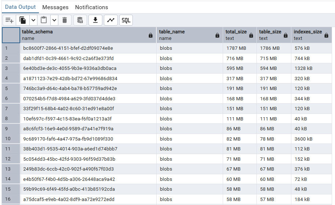Click the Add row toolbar icon
Viewport: 335px width, 205px height.
point(9,20)
